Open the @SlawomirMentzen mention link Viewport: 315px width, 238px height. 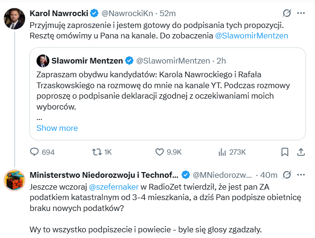251,35
